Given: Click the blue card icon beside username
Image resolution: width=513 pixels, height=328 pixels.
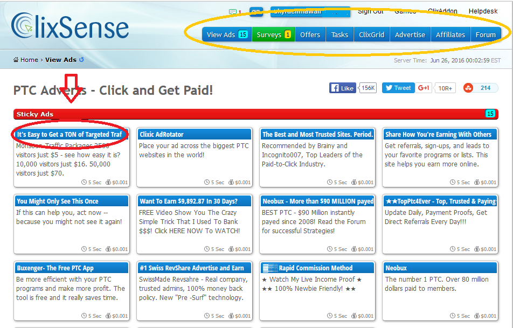Looking at the screenshot, I should pos(256,12).
